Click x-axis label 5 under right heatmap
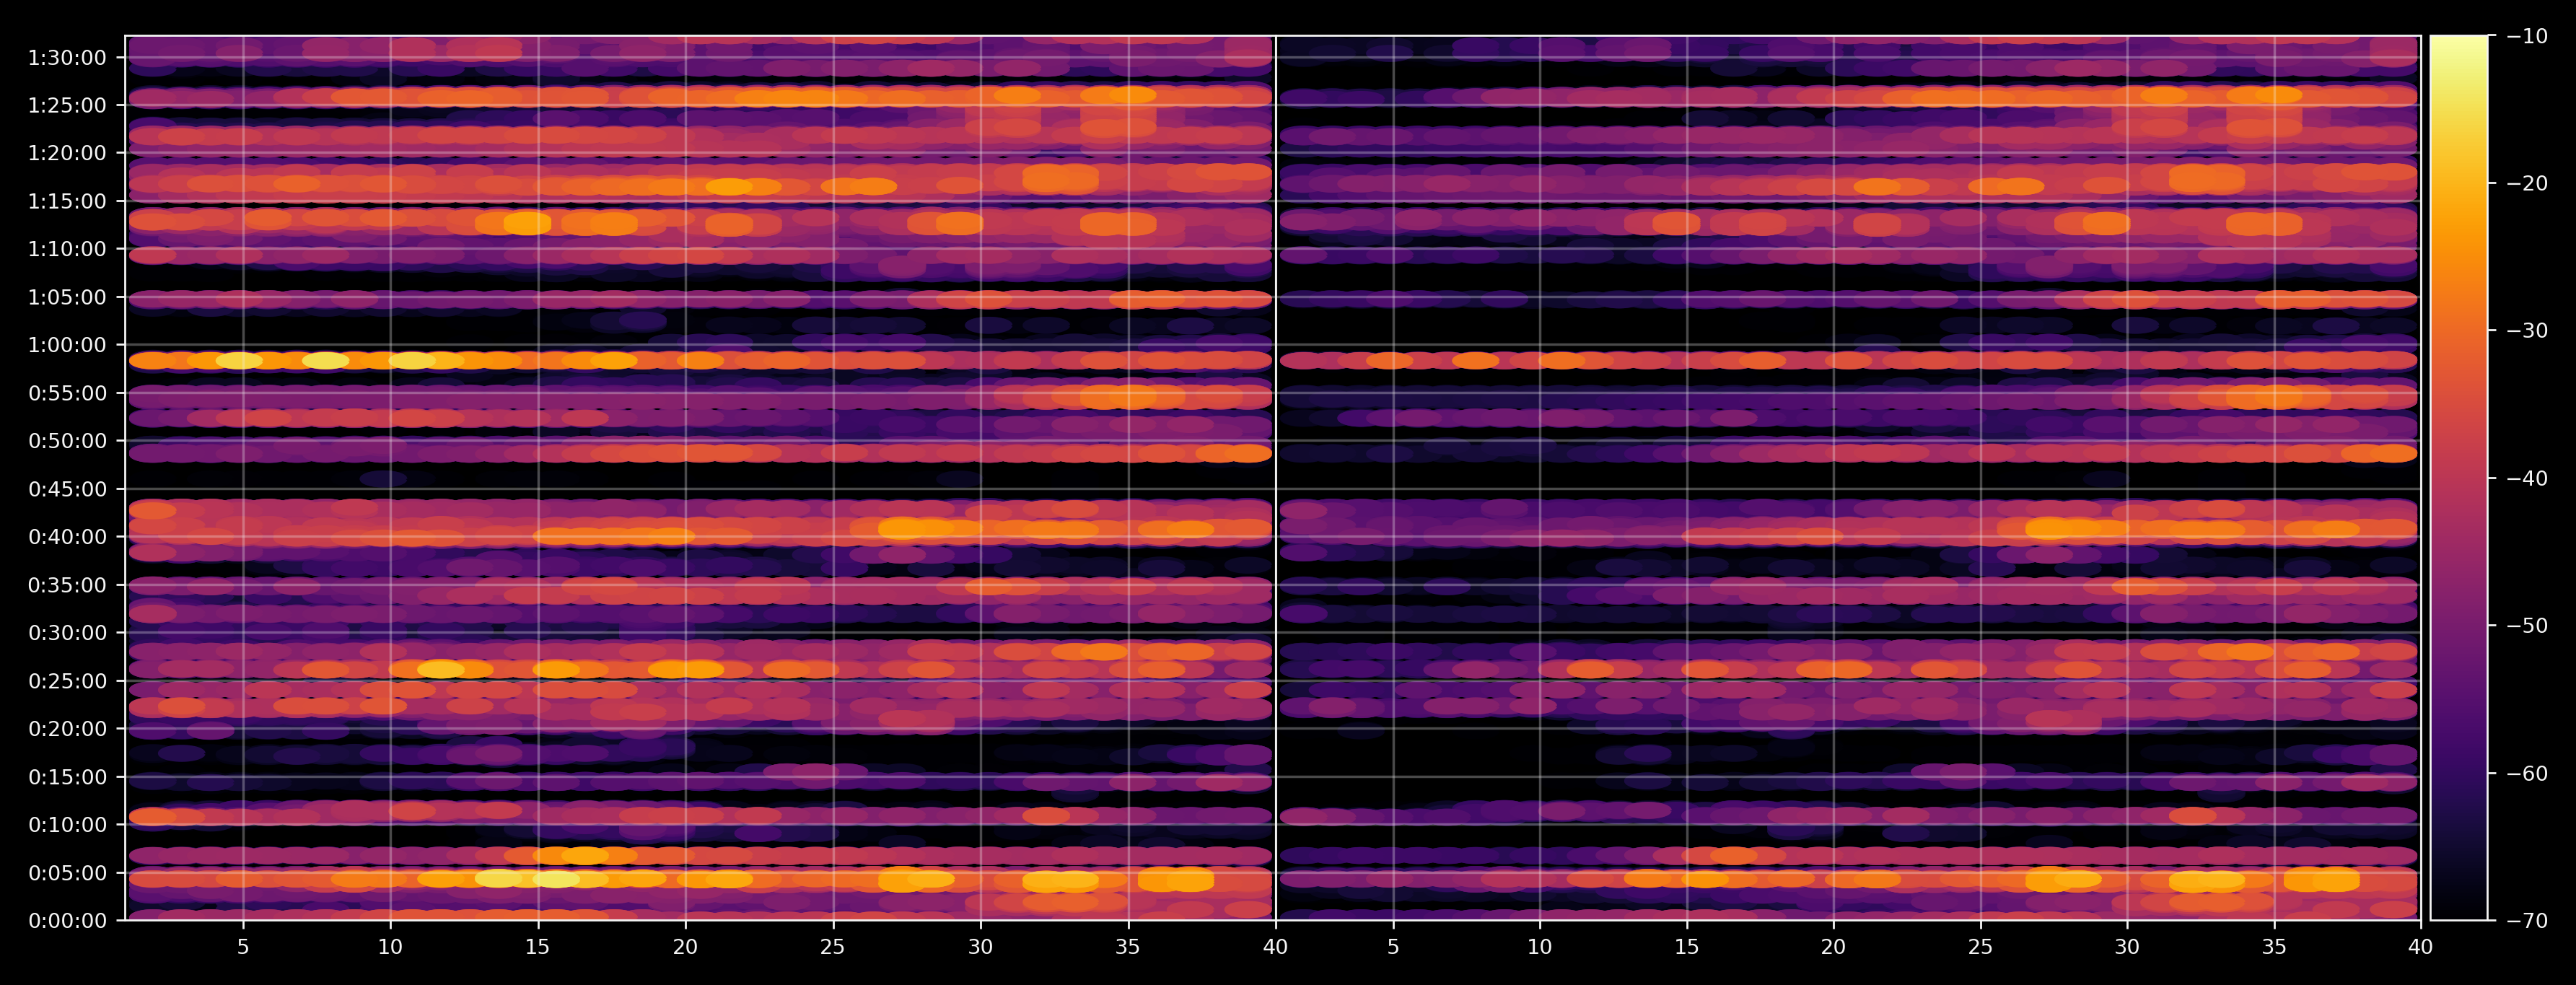This screenshot has width=2576, height=985. click(x=1393, y=947)
